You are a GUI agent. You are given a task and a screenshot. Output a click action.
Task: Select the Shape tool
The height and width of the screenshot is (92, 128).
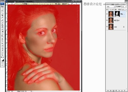(x=2, y=46)
